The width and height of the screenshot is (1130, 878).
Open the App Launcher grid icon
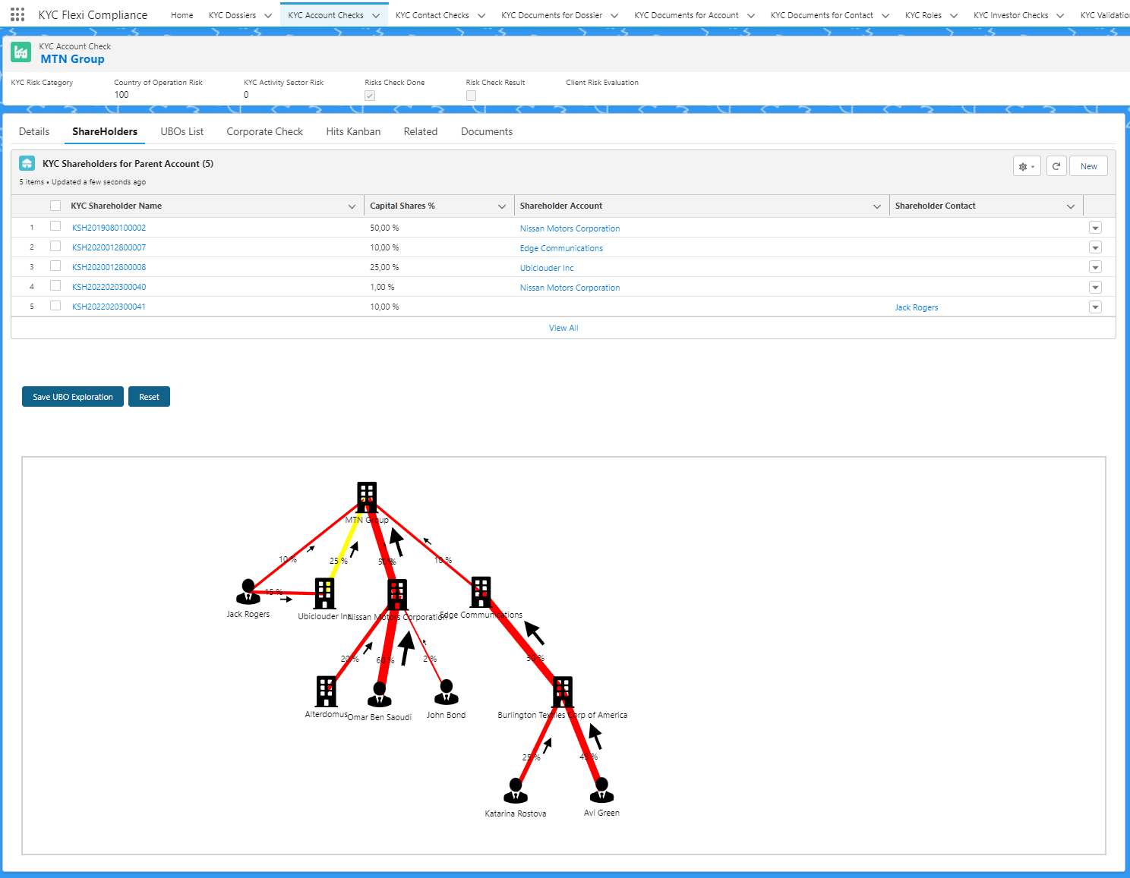click(x=17, y=14)
